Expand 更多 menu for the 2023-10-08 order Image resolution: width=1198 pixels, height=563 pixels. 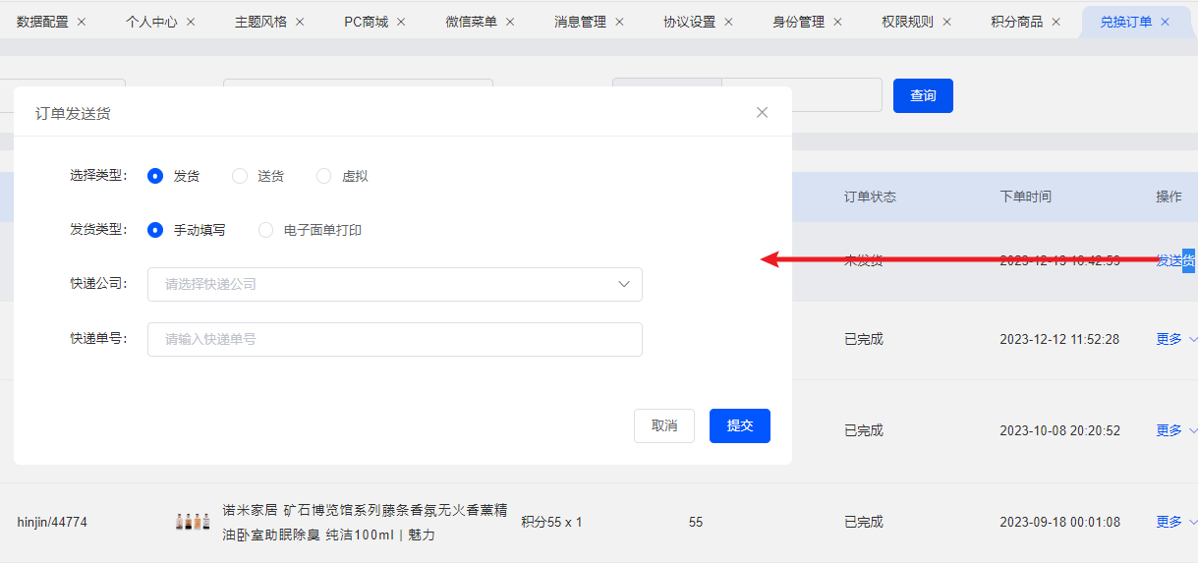[x=1176, y=430]
